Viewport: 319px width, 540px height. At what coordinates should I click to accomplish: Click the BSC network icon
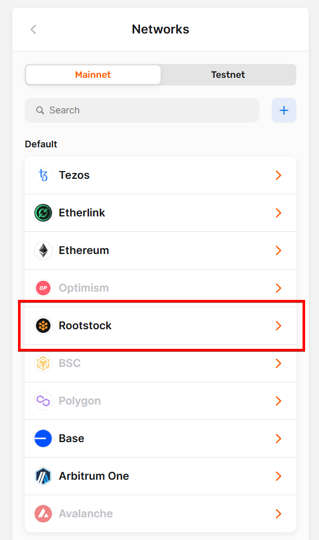(x=43, y=363)
